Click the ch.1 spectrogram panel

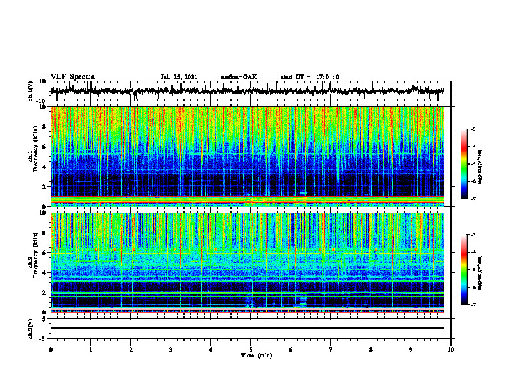[248, 156]
